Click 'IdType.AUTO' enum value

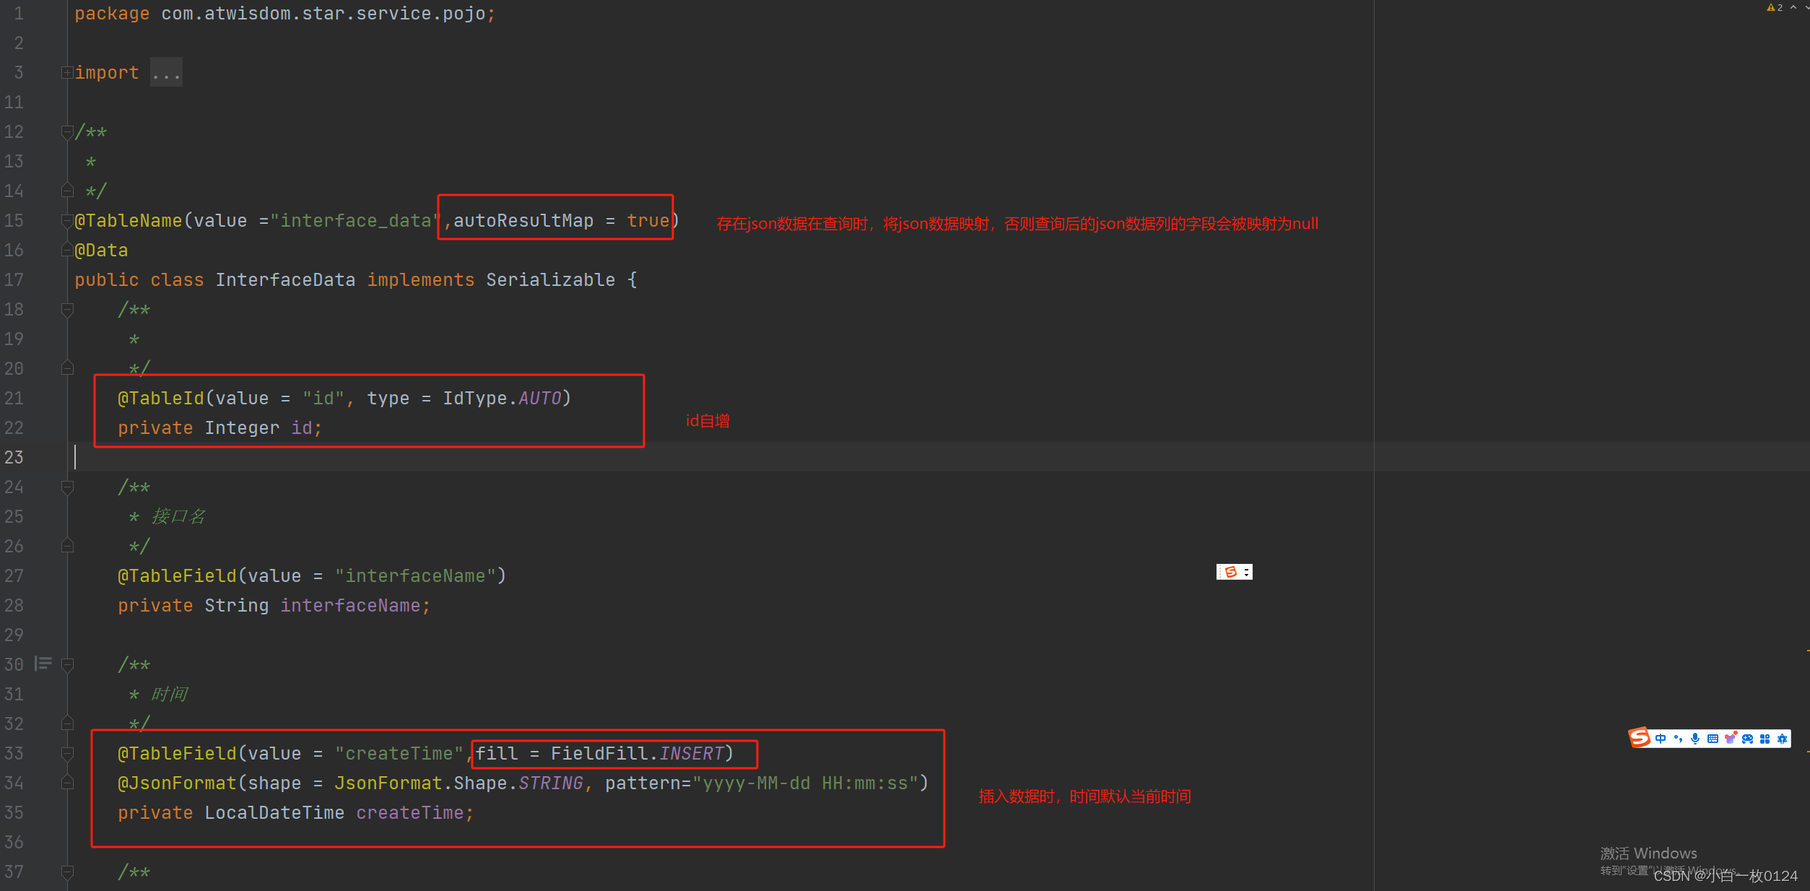502,399
